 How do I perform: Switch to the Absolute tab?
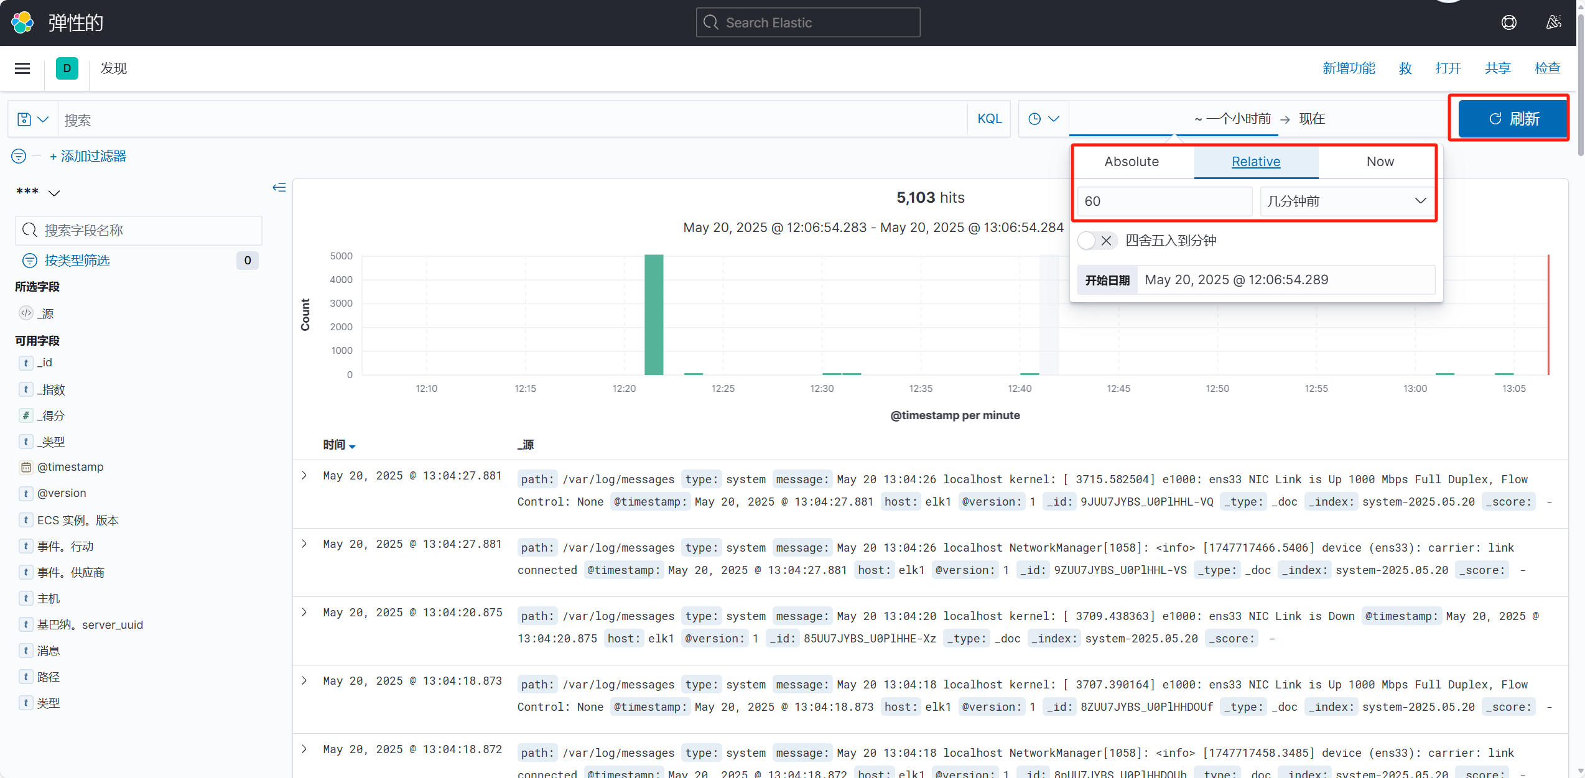coord(1132,162)
